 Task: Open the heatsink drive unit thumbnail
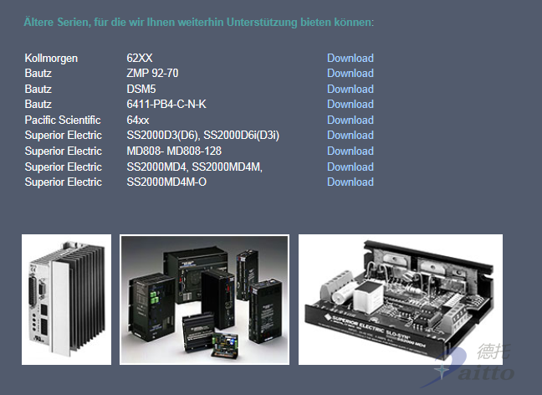[66, 300]
